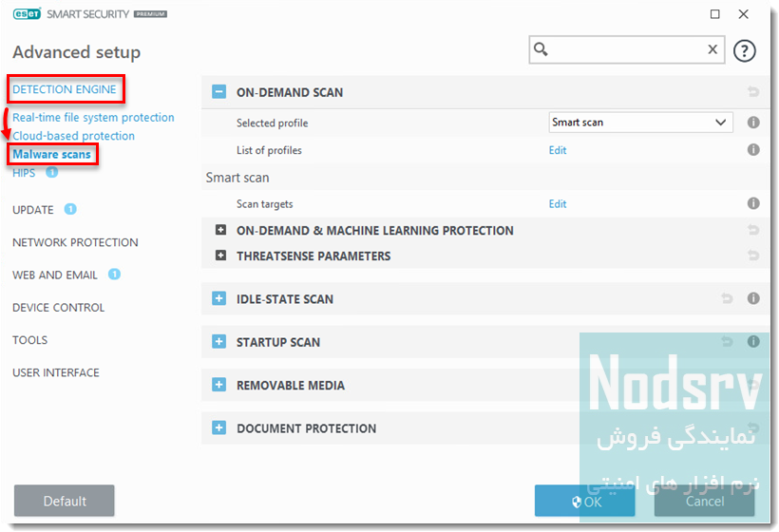The height and width of the screenshot is (532, 779).
Task: Open Network Protection category
Action: click(75, 242)
